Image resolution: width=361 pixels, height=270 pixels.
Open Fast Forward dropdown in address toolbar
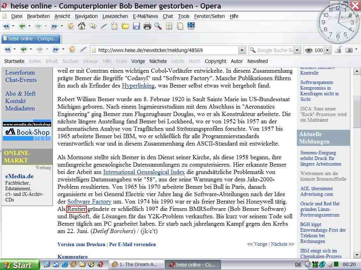point(63,49)
